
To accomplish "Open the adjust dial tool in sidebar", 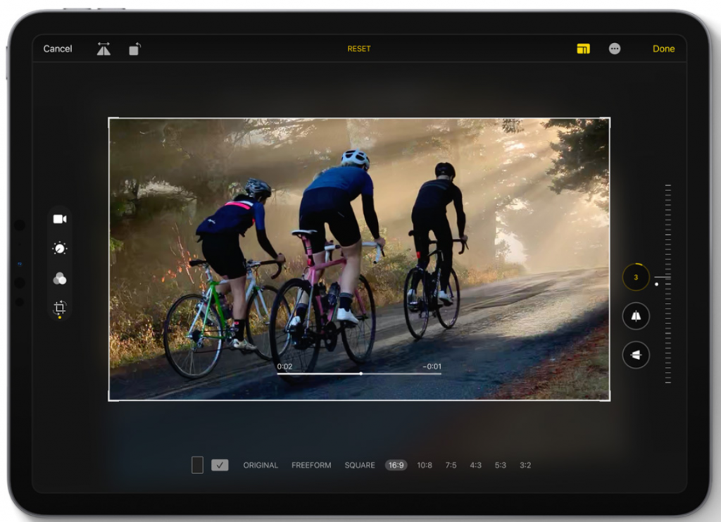I will (60, 249).
